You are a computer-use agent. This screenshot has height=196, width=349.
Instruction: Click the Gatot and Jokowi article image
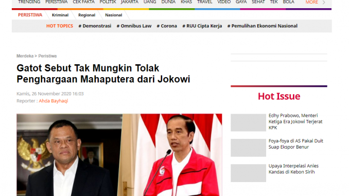(x=119, y=155)
